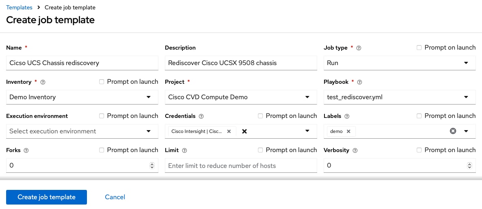Expand the Credentials dropdown arrow
This screenshot has width=482, height=209.
[x=307, y=131]
